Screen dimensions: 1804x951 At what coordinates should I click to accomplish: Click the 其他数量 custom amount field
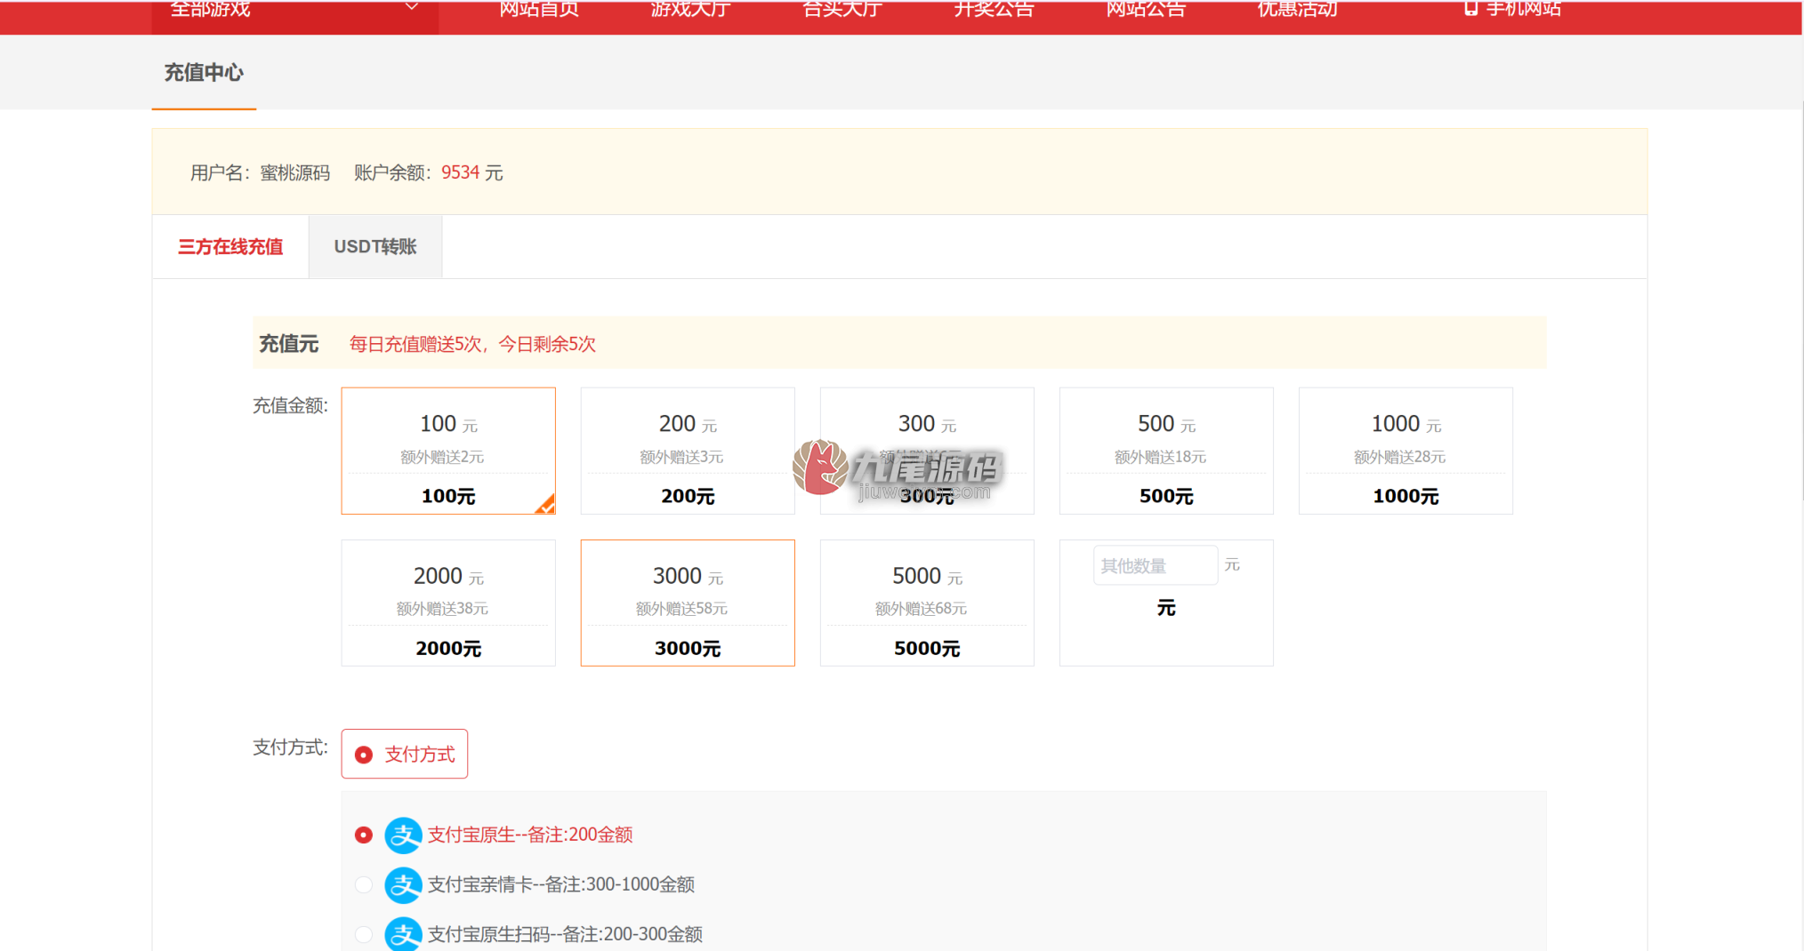[1156, 565]
